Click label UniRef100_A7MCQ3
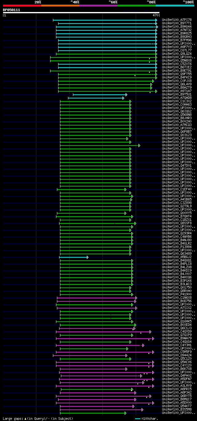197x421 pixels. point(177,125)
